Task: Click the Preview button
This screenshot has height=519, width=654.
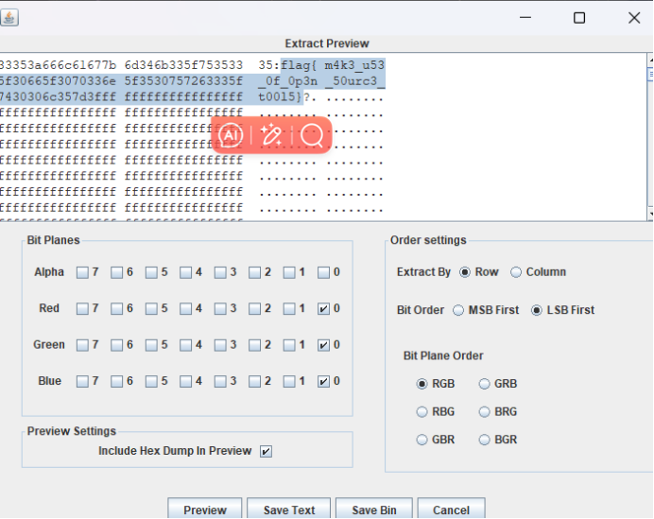Action: click(x=205, y=509)
